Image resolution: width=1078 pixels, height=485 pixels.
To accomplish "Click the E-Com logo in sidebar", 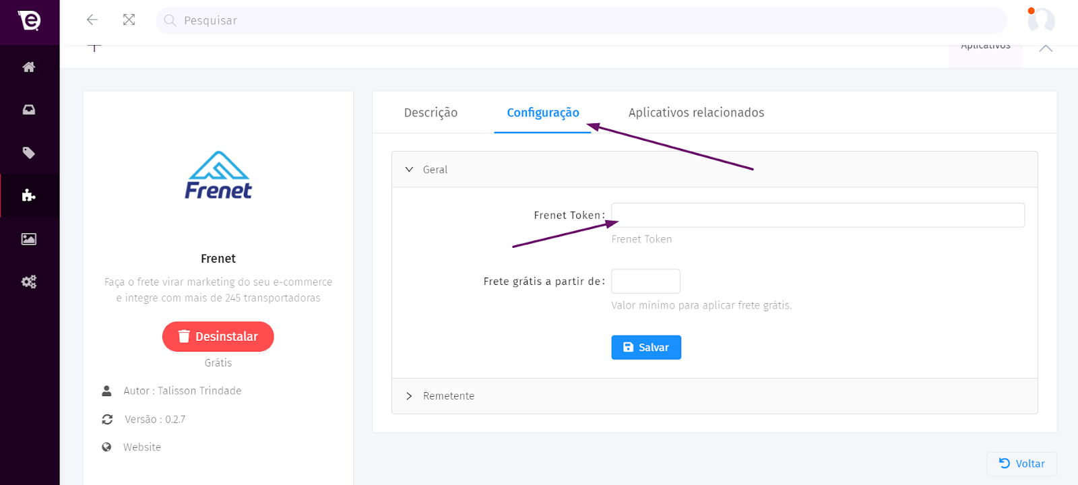I will [29, 20].
